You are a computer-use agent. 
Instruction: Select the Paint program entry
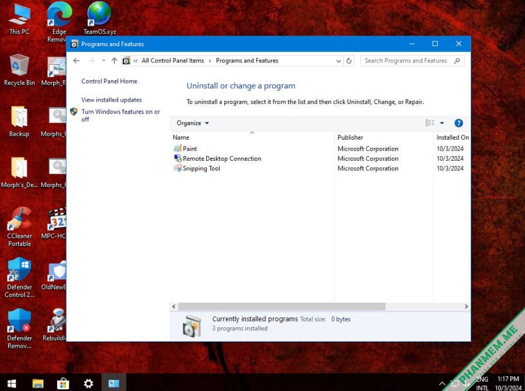tap(185, 149)
